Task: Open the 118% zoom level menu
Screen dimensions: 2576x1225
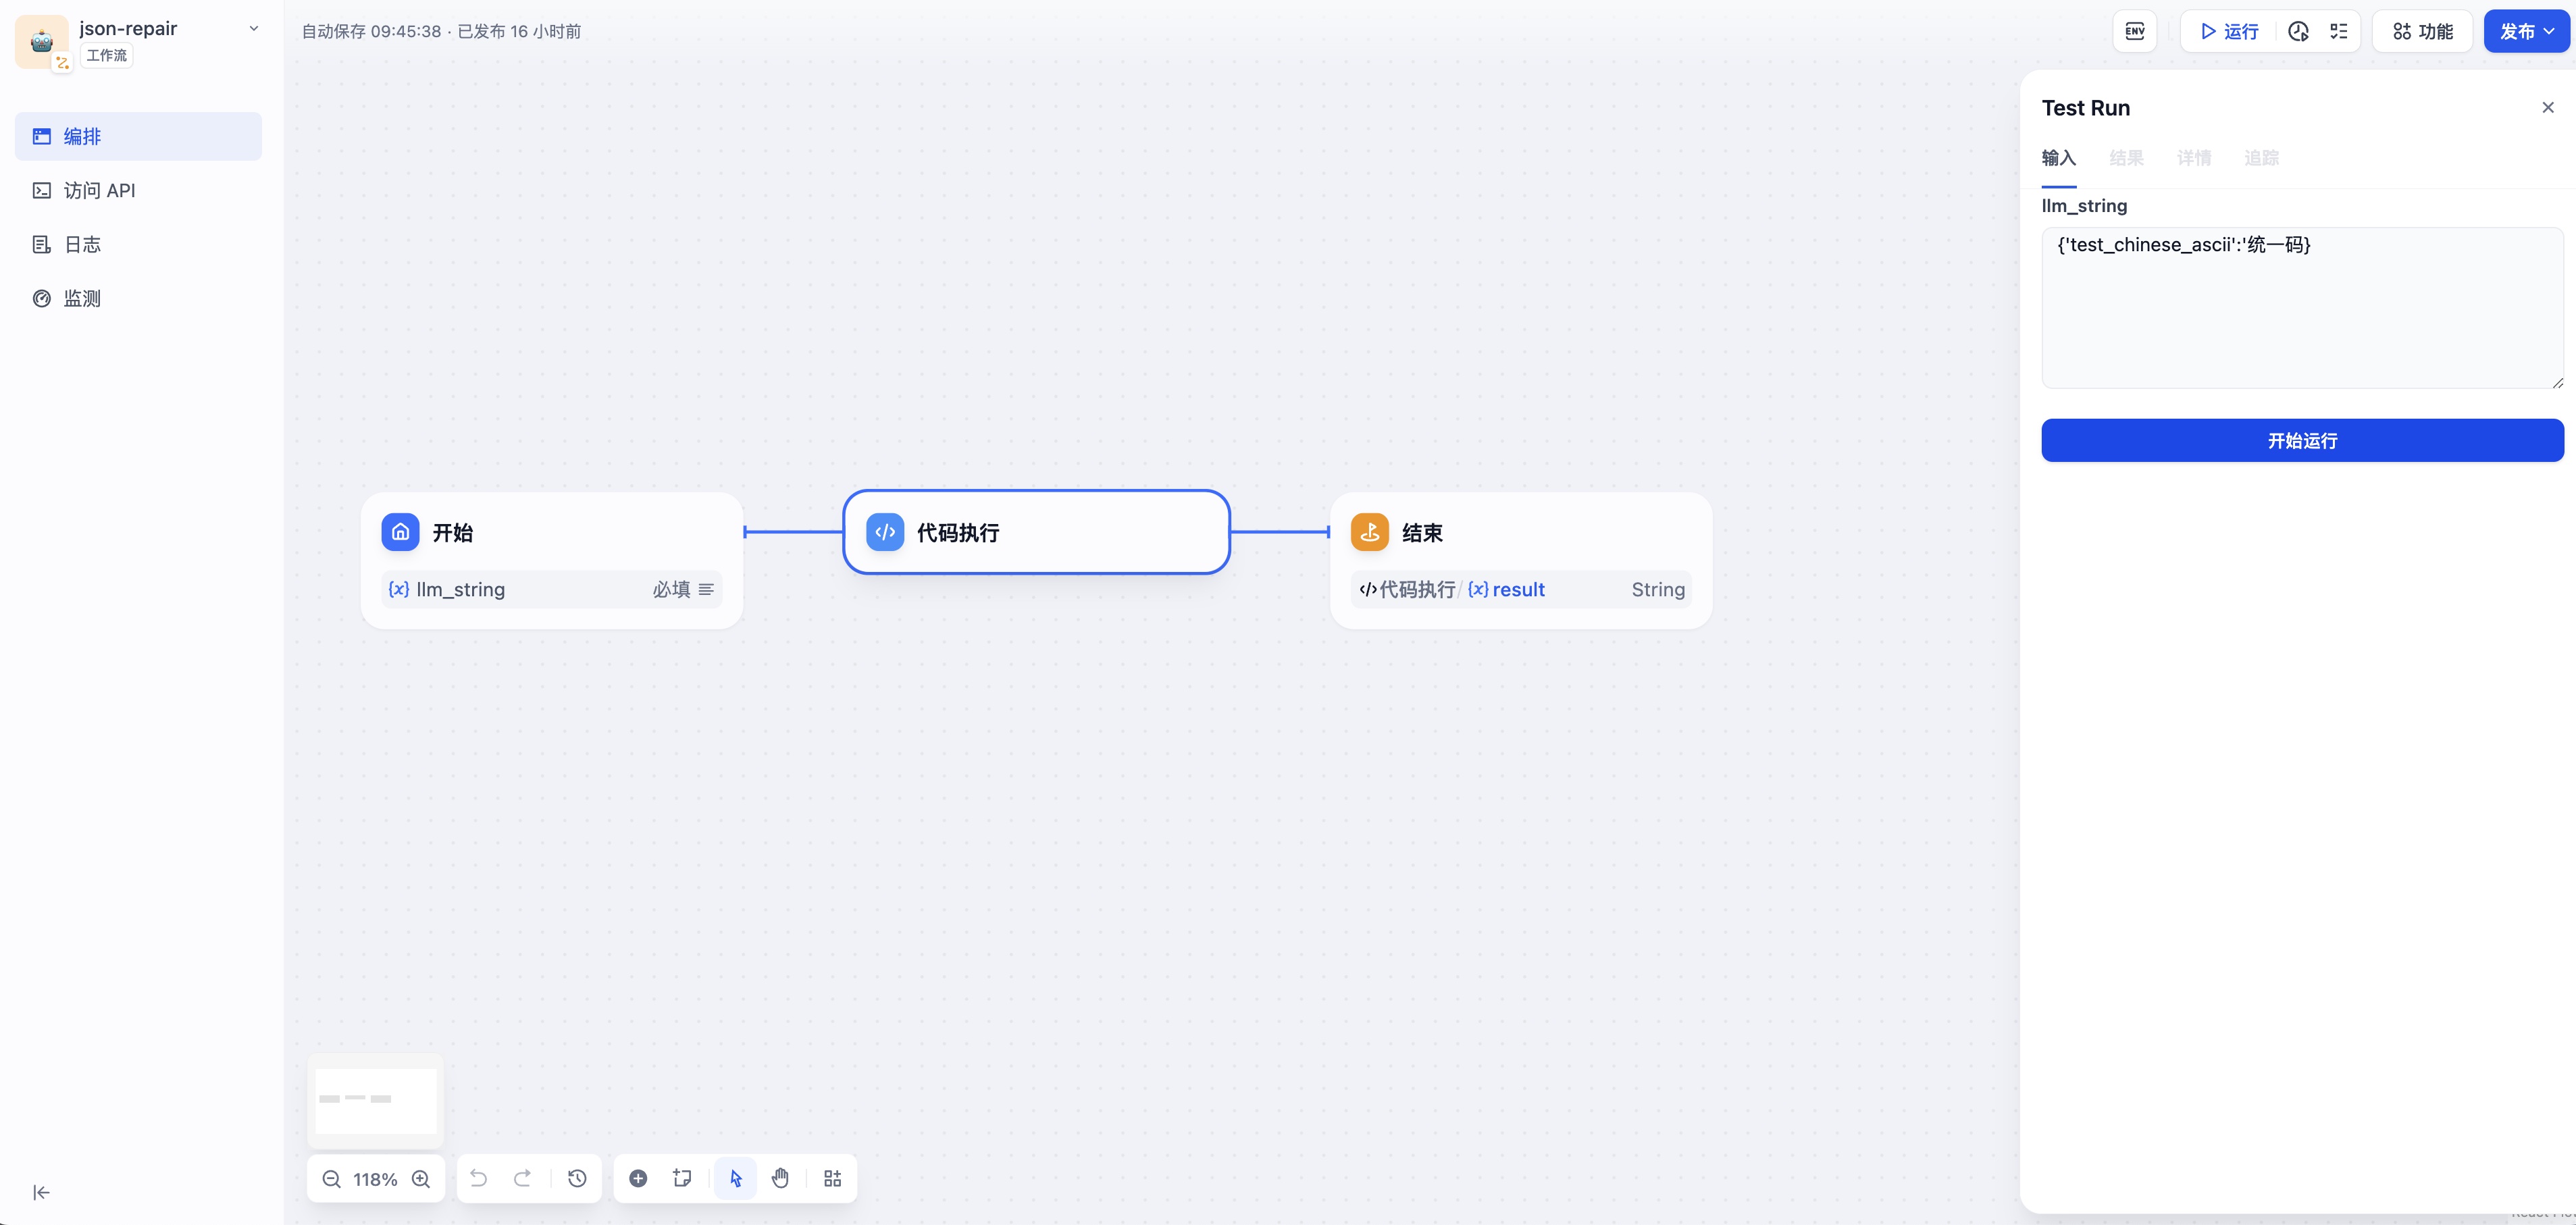Action: click(375, 1179)
